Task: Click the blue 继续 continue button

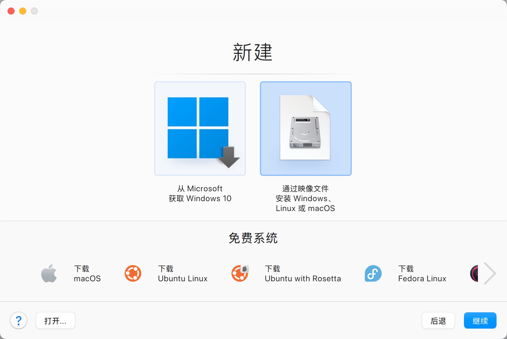Action: (480, 321)
